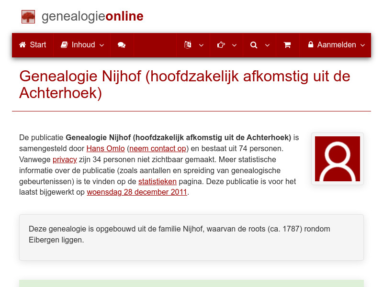Click the Start home icon
The image size is (383, 287).
(x=22, y=44)
